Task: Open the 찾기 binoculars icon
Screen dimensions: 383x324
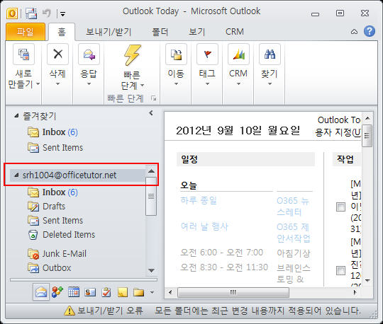Action: (270, 54)
